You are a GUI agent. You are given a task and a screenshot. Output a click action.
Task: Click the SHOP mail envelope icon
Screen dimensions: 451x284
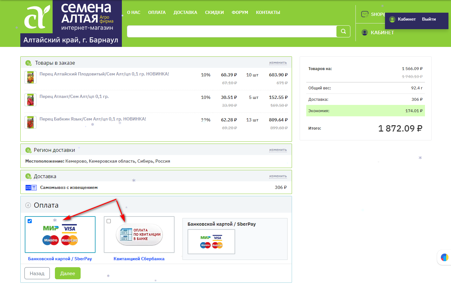365,14
